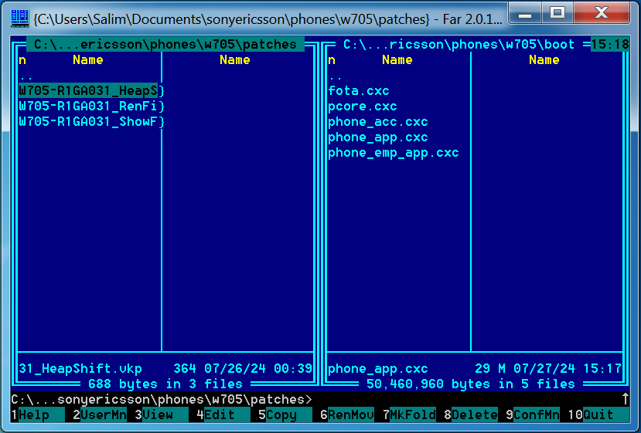Screen dimensions: 641x433
Task: Select phone_app.cxc in the file list
Action: point(378,137)
